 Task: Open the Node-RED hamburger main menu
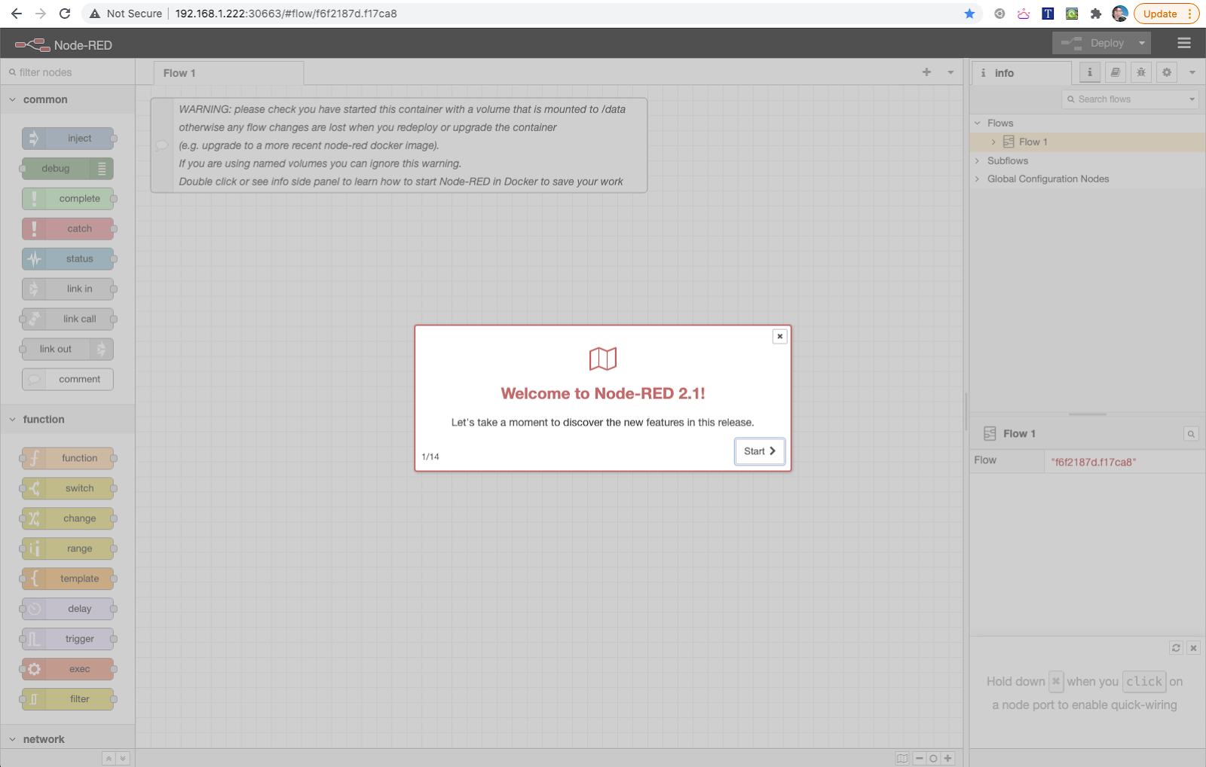[x=1184, y=43]
